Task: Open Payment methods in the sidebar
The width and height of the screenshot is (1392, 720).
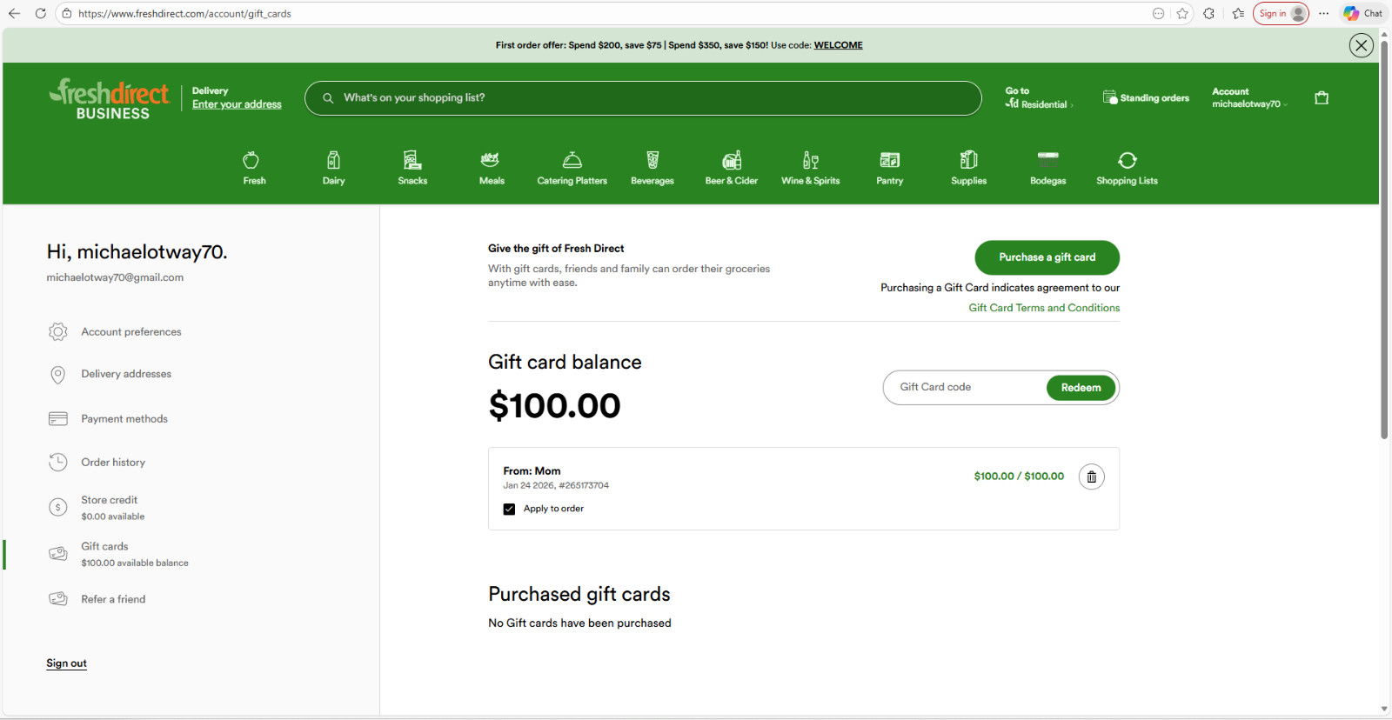Action: [124, 419]
